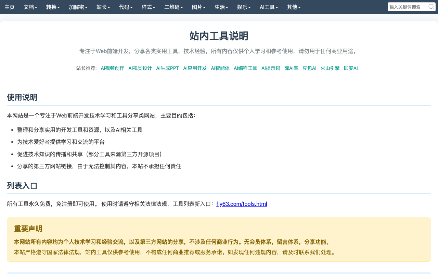Expand the 代码 menu
Viewport: 438px width, 274px height.
click(x=126, y=7)
